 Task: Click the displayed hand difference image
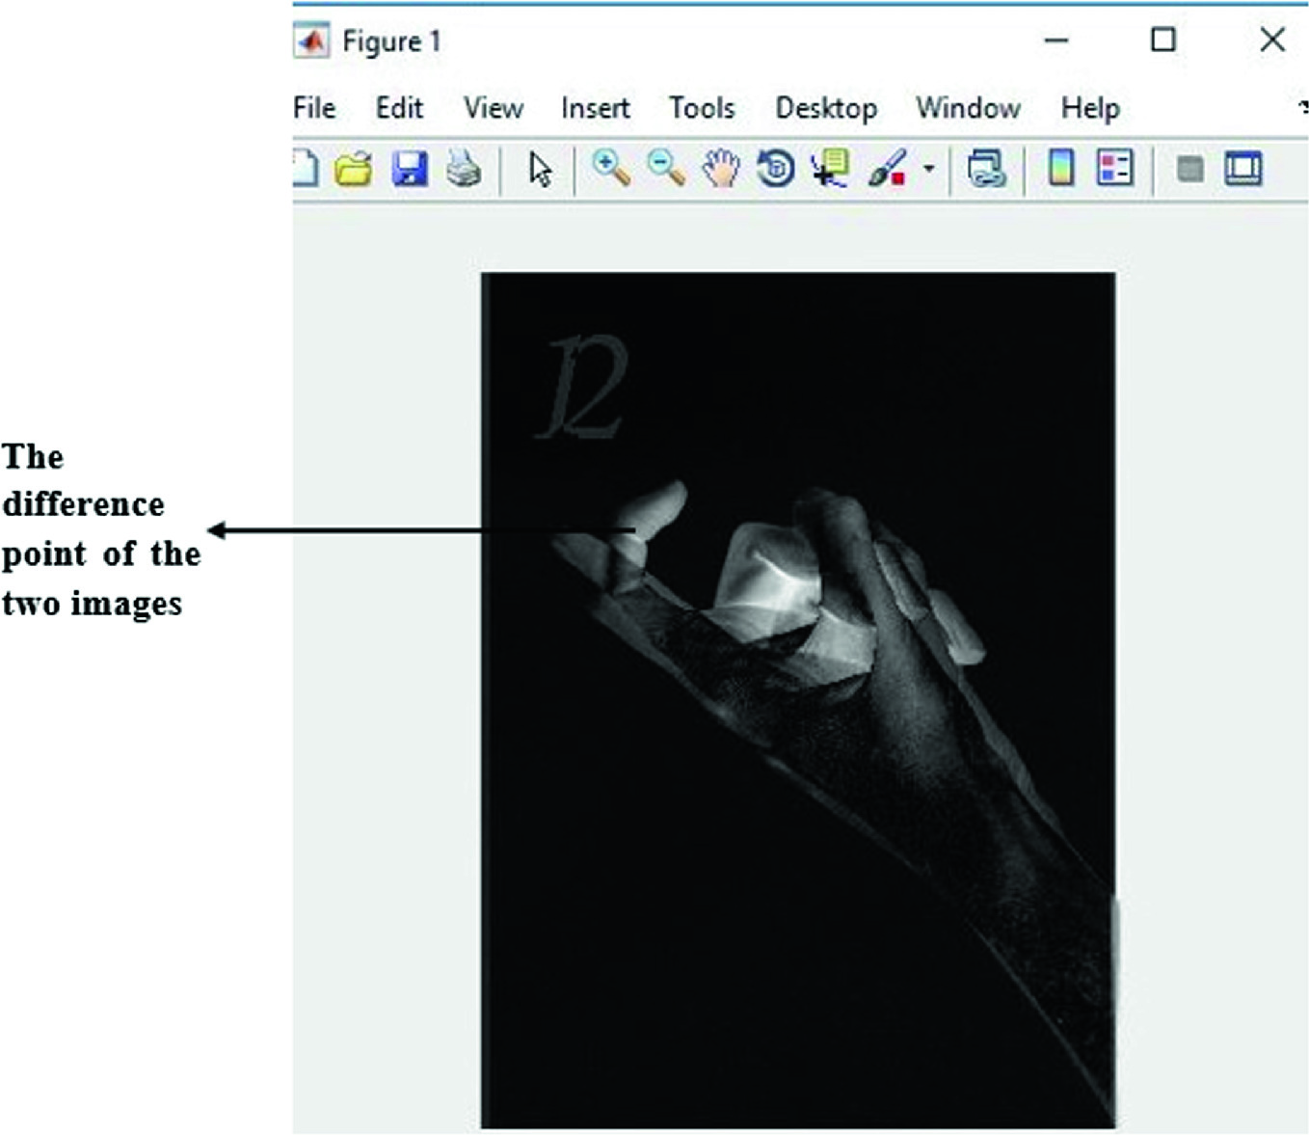pyautogui.click(x=798, y=700)
